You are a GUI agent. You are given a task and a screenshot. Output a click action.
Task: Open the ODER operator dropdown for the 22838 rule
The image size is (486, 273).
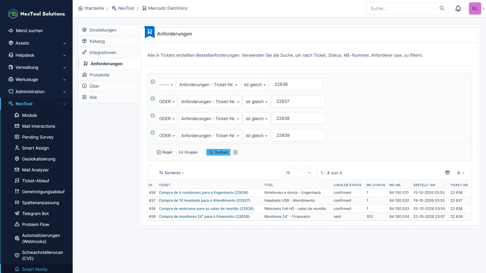(x=167, y=119)
